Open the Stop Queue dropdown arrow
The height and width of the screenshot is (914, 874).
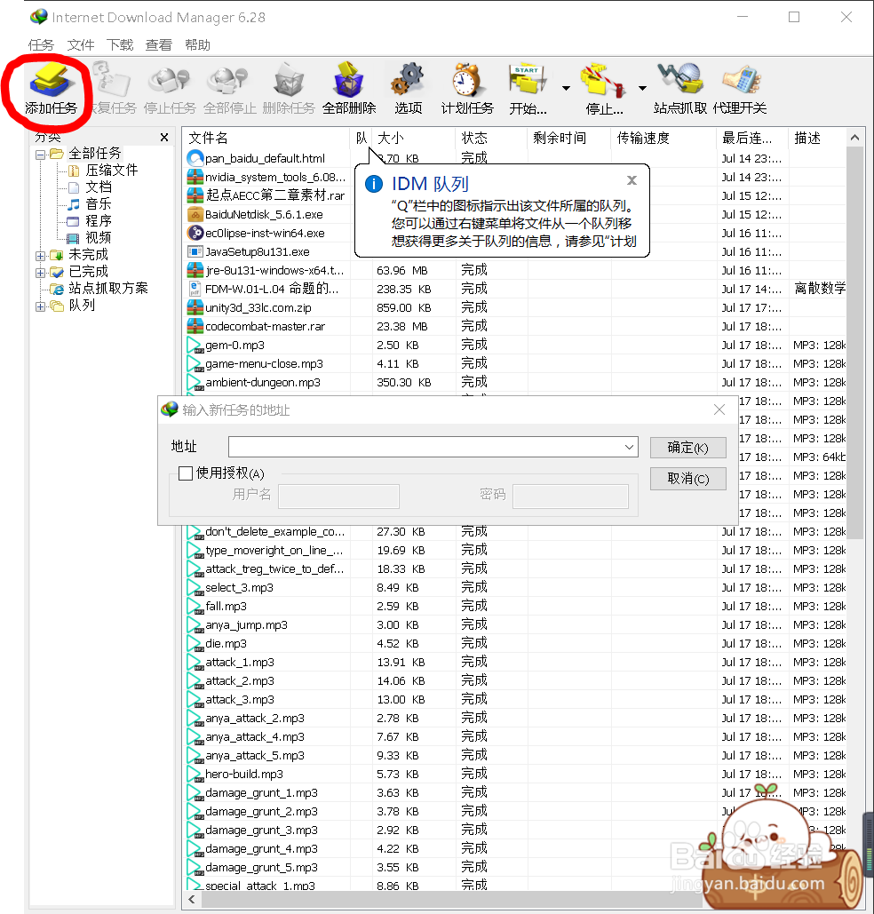pyautogui.click(x=642, y=89)
